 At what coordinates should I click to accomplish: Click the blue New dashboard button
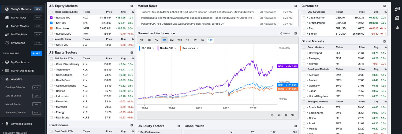pyautogui.click(x=36, y=53)
